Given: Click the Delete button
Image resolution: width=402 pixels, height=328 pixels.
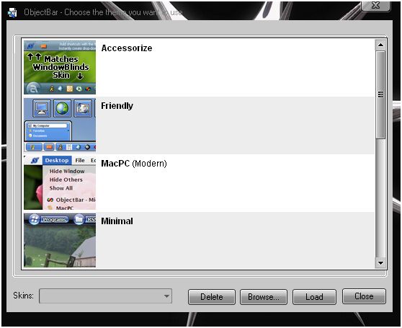Looking at the screenshot, I should point(212,297).
